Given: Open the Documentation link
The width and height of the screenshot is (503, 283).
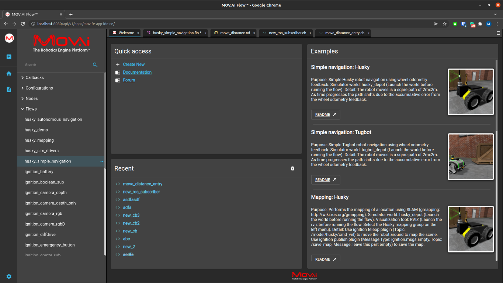Looking at the screenshot, I should click(x=137, y=72).
